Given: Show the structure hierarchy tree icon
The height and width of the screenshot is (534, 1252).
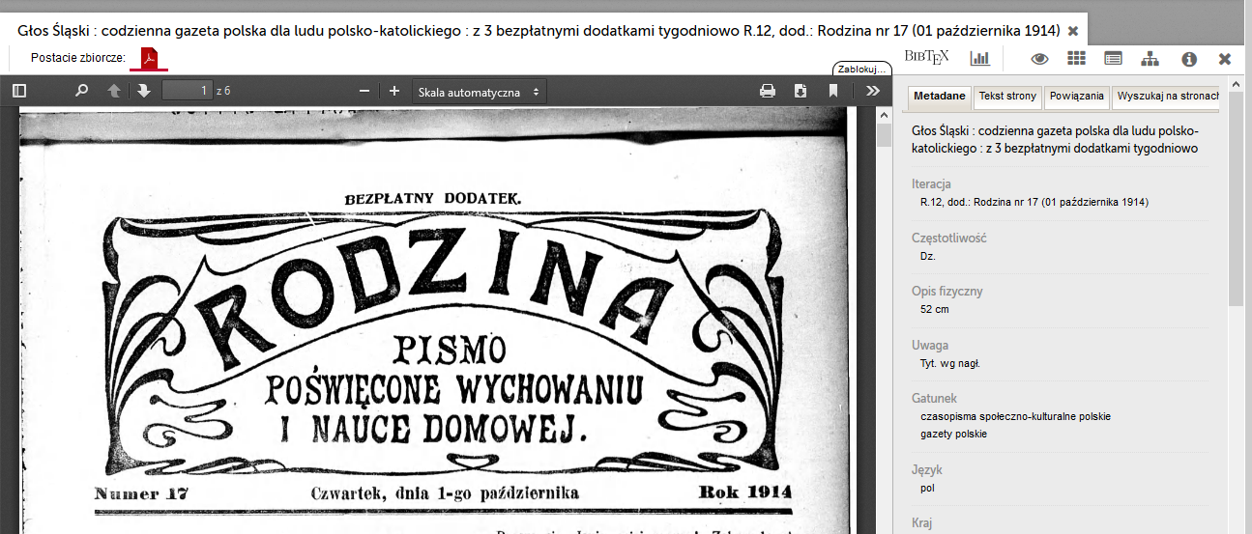Looking at the screenshot, I should [x=1150, y=59].
